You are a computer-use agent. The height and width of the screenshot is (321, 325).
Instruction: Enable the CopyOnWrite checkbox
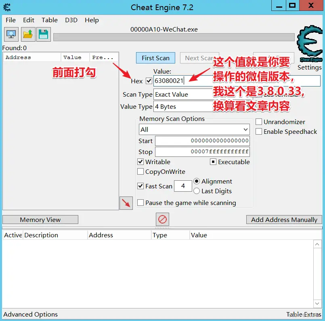click(x=140, y=171)
